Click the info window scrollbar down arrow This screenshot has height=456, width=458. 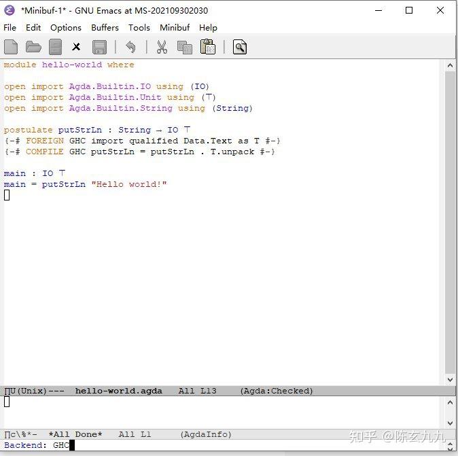450,423
